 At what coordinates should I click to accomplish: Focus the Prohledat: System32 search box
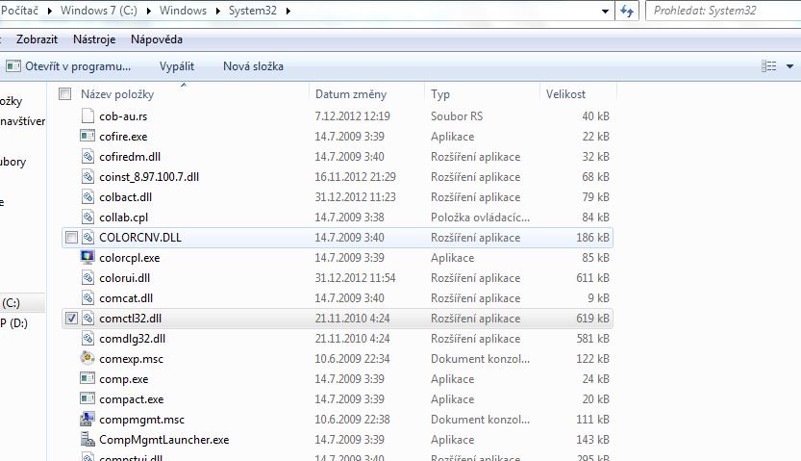[x=725, y=11]
